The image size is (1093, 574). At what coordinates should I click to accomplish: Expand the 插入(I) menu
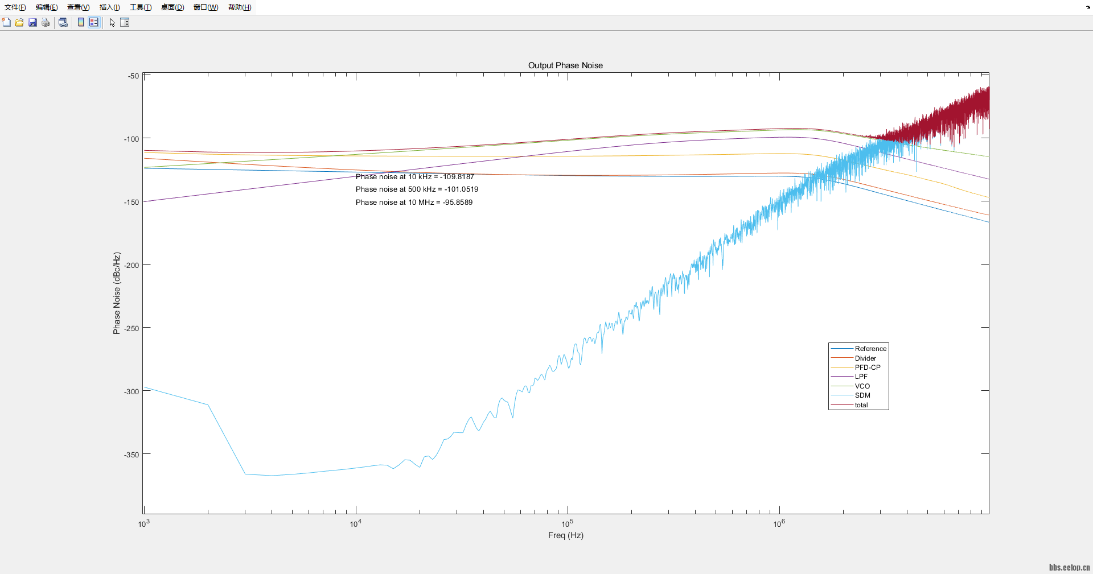coord(109,7)
